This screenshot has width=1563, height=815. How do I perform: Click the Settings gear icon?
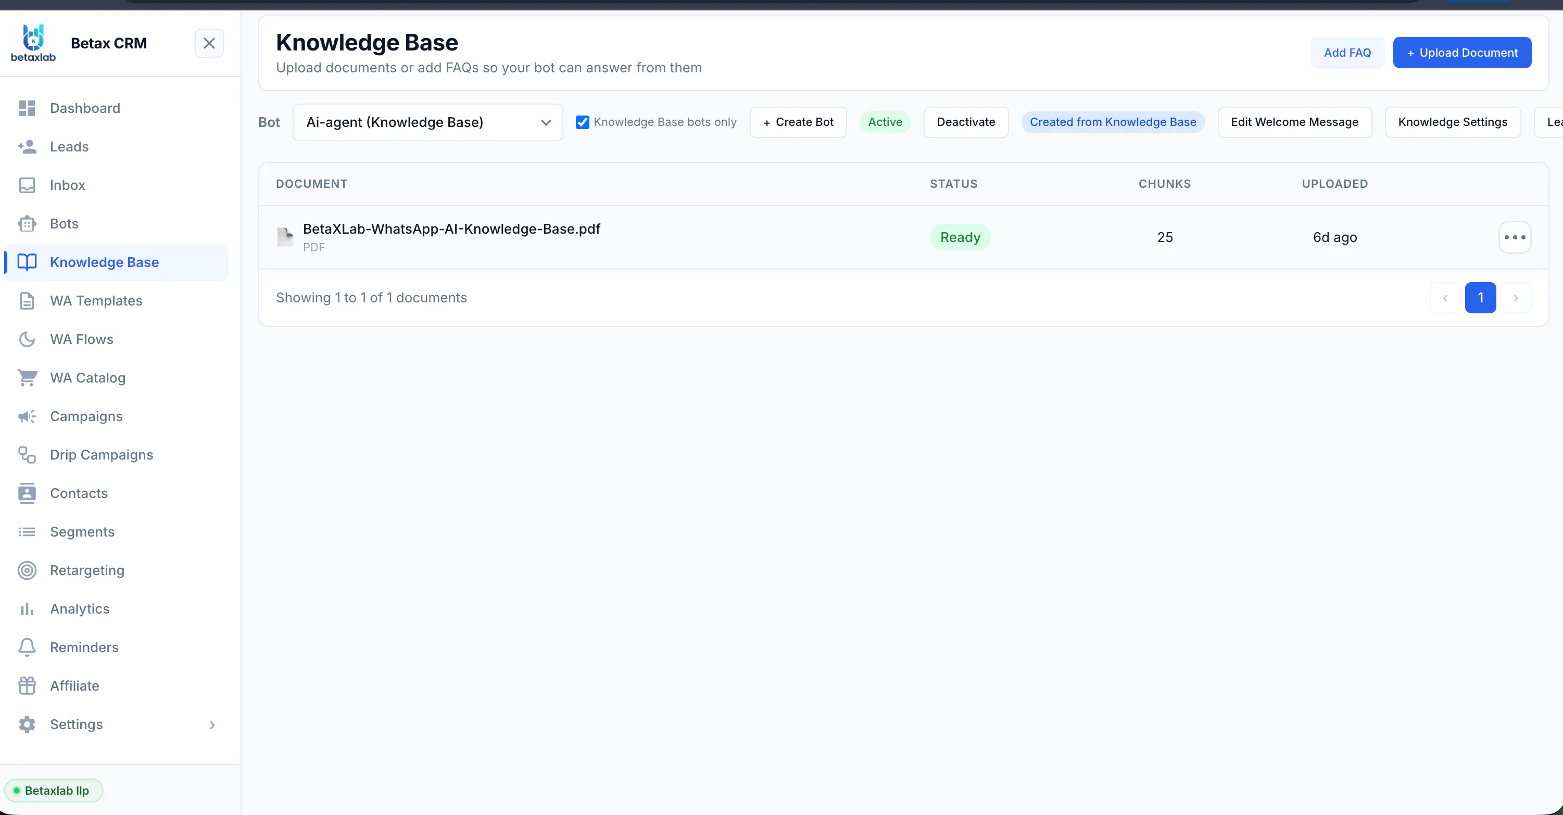(27, 724)
